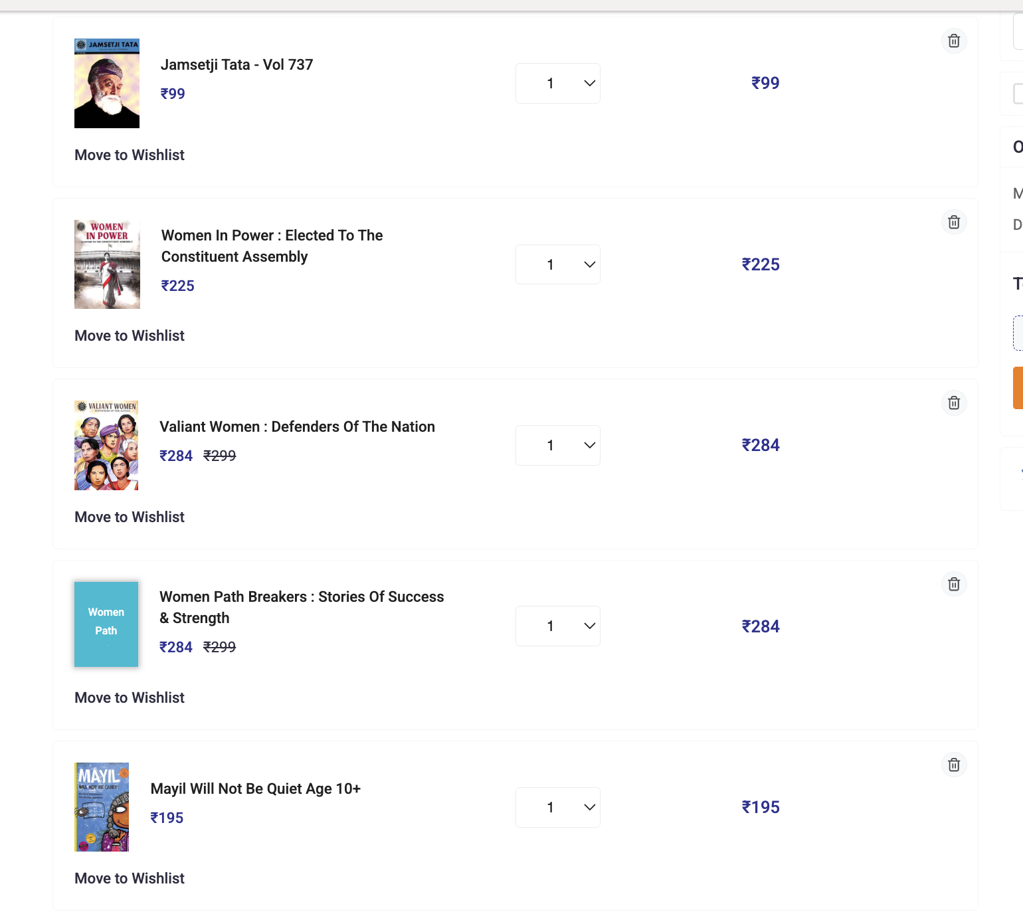This screenshot has height=918, width=1023.
Task: Move Women Path Breakers to Wishlist
Action: (130, 697)
